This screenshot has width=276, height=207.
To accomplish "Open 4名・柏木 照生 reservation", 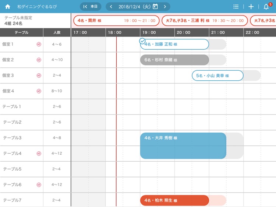I will pos(174,200).
